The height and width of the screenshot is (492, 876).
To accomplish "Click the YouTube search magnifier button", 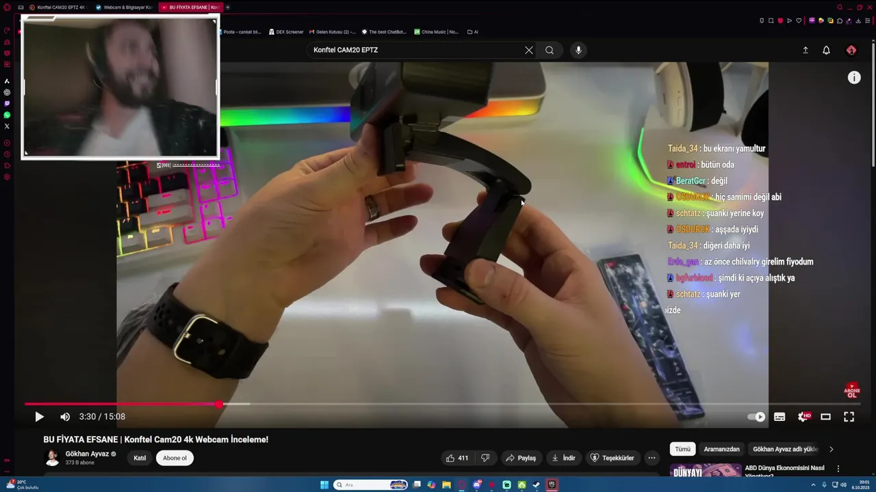I will click(550, 50).
